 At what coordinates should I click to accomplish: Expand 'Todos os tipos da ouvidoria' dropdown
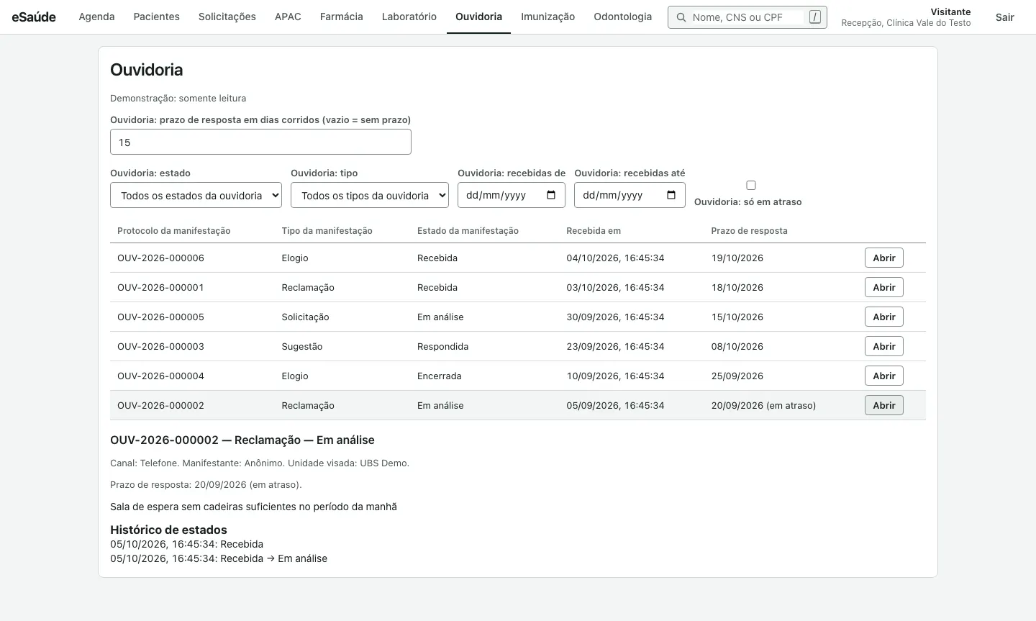click(370, 195)
